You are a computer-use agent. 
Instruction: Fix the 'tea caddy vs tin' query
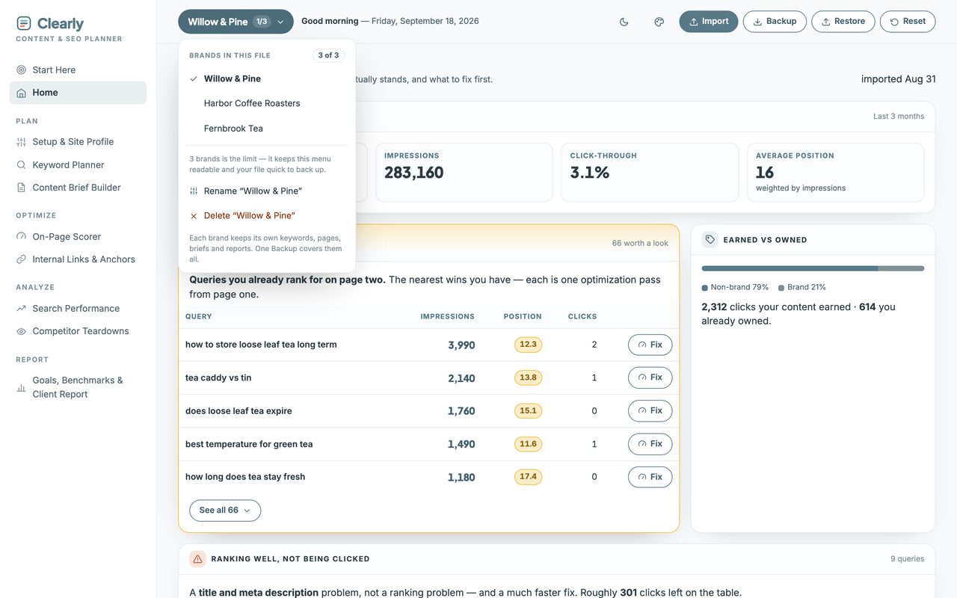click(x=650, y=377)
